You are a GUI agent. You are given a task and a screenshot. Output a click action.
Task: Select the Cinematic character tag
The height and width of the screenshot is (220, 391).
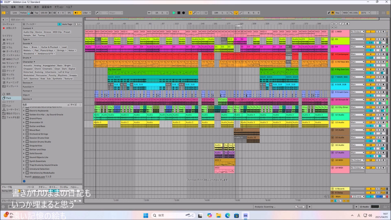(x=47, y=68)
